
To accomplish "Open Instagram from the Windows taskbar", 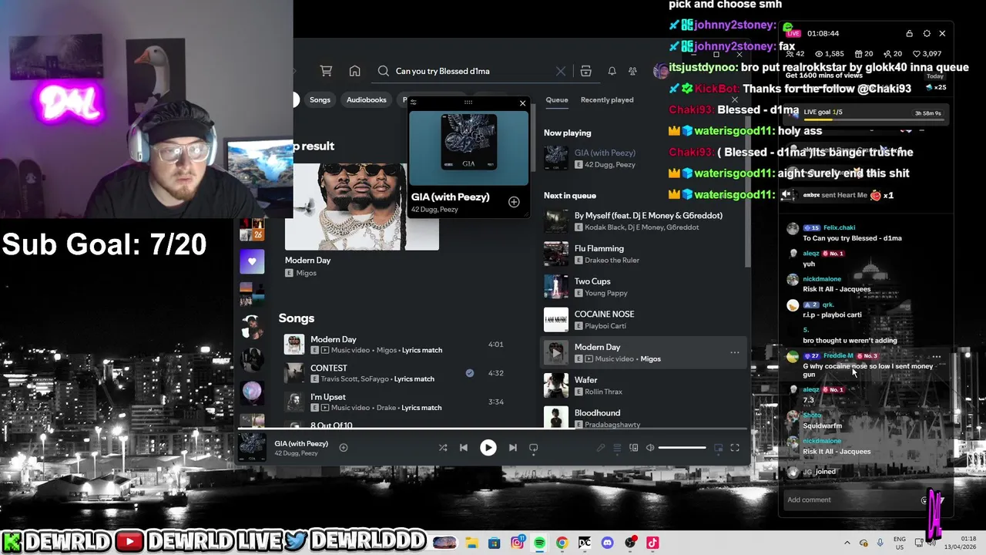I will coord(517,543).
